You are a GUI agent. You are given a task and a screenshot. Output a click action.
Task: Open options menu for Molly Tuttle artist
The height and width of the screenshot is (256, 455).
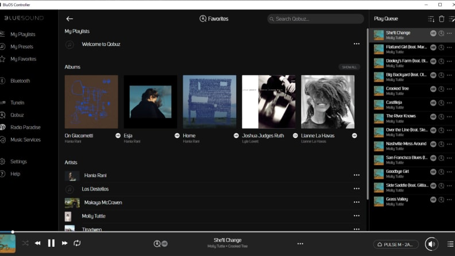tap(357, 216)
